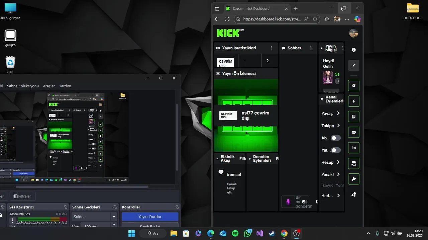
Task: Open Sohbet panel three-dot menu
Action: coord(311,48)
